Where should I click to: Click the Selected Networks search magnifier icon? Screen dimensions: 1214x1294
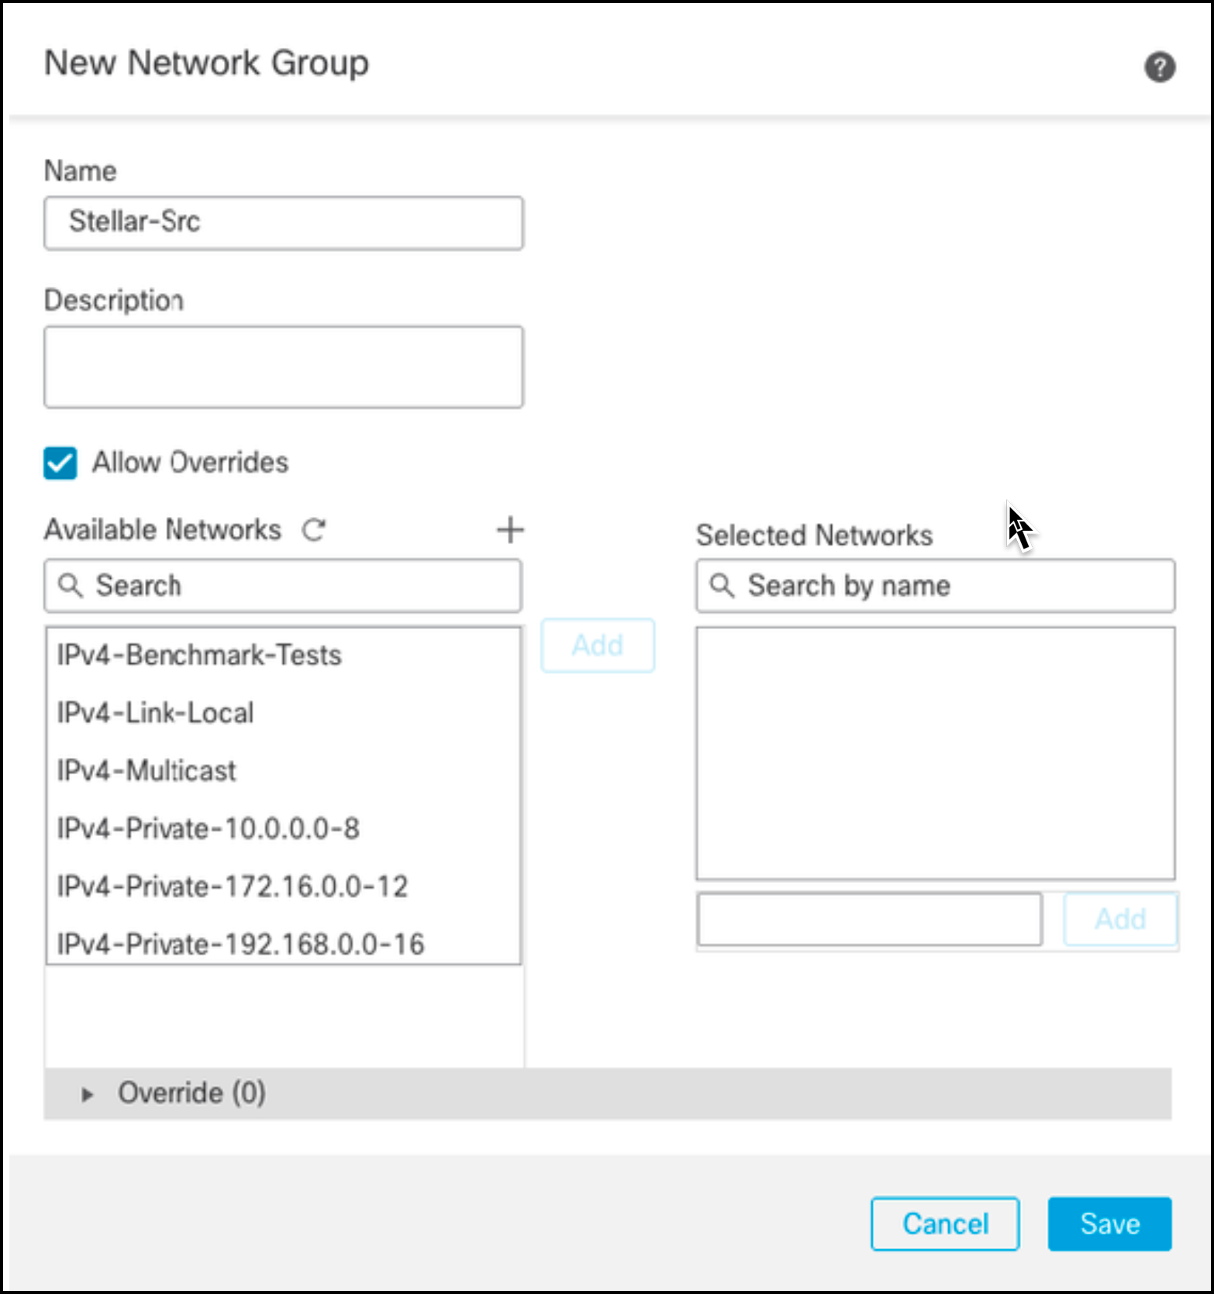pos(722,586)
